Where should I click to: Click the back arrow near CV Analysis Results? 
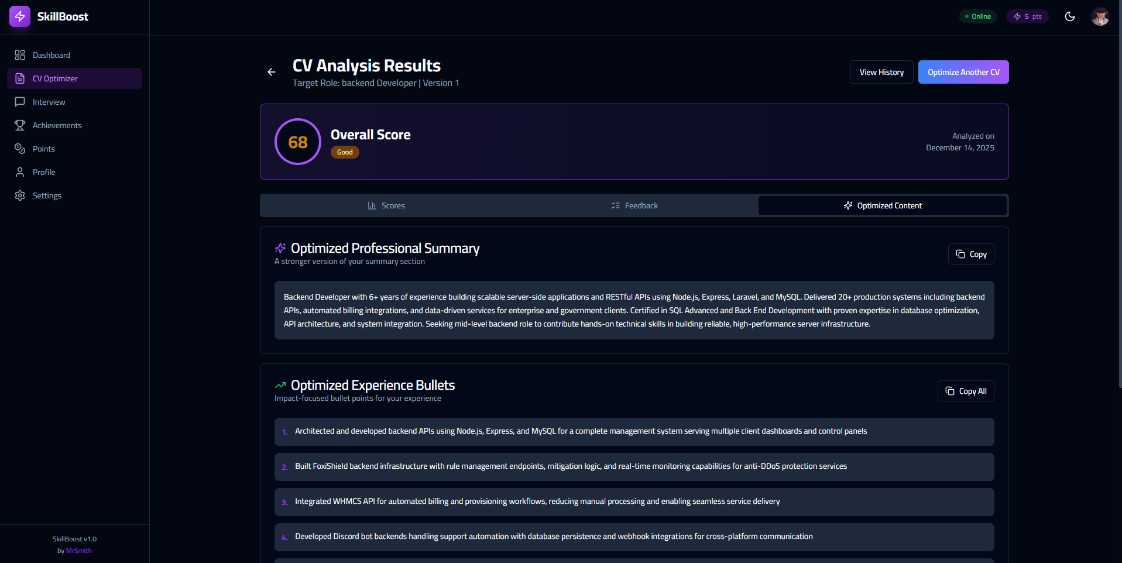(x=271, y=71)
